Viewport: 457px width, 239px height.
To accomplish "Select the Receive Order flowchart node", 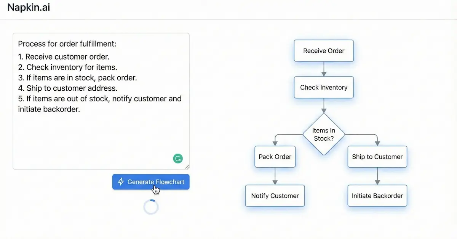I will pos(324,51).
